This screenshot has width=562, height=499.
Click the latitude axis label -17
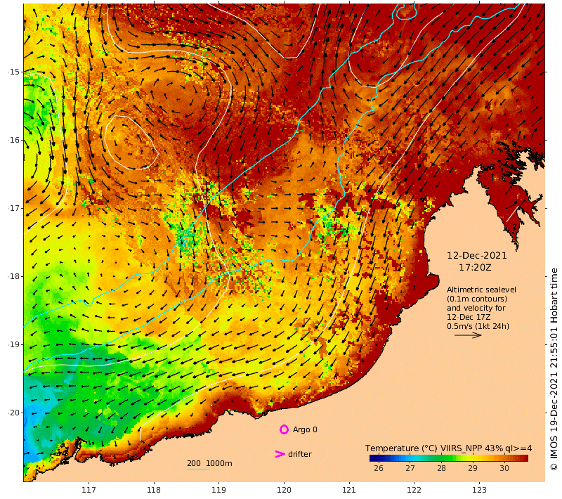coord(14,208)
